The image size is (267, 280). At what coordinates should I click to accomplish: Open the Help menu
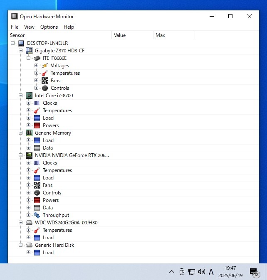[69, 27]
